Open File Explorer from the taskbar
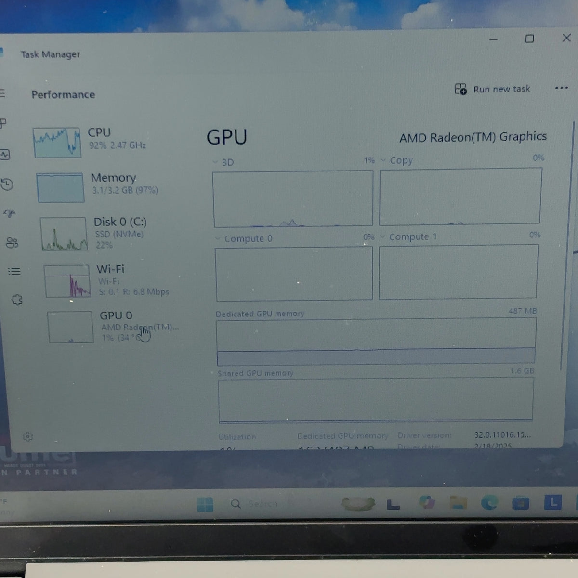 point(458,503)
